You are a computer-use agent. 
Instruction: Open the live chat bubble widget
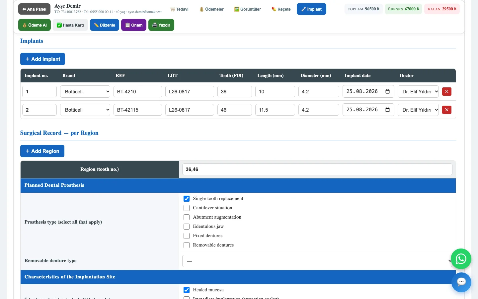tap(461, 282)
